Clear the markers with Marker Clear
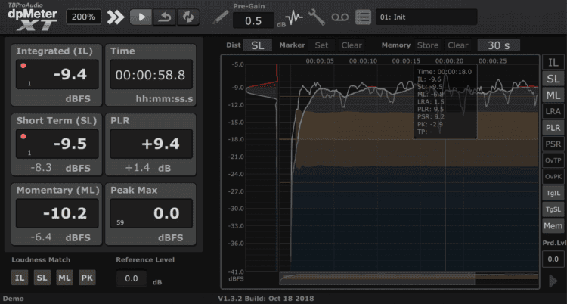 pyautogui.click(x=352, y=45)
